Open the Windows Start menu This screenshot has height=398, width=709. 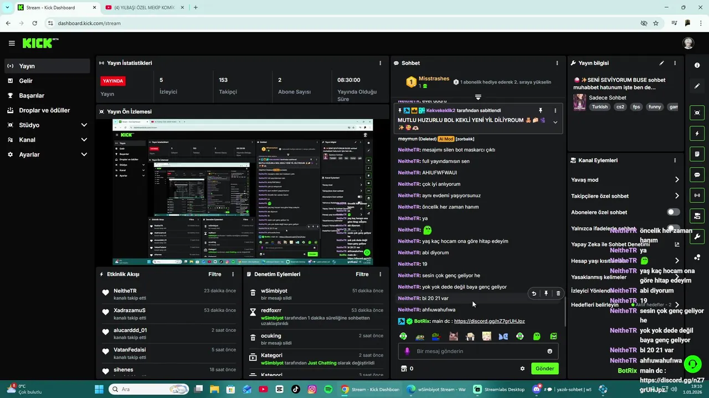[x=99, y=389]
